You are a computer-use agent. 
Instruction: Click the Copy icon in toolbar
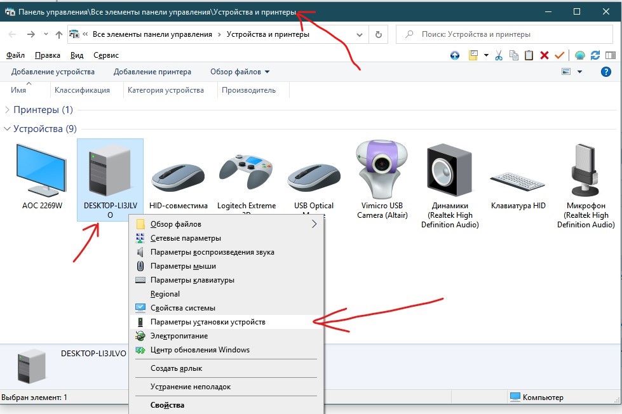[x=513, y=55]
